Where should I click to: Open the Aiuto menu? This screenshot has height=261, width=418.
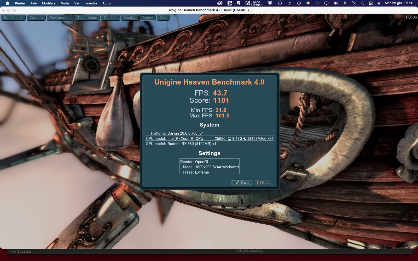(x=106, y=3)
